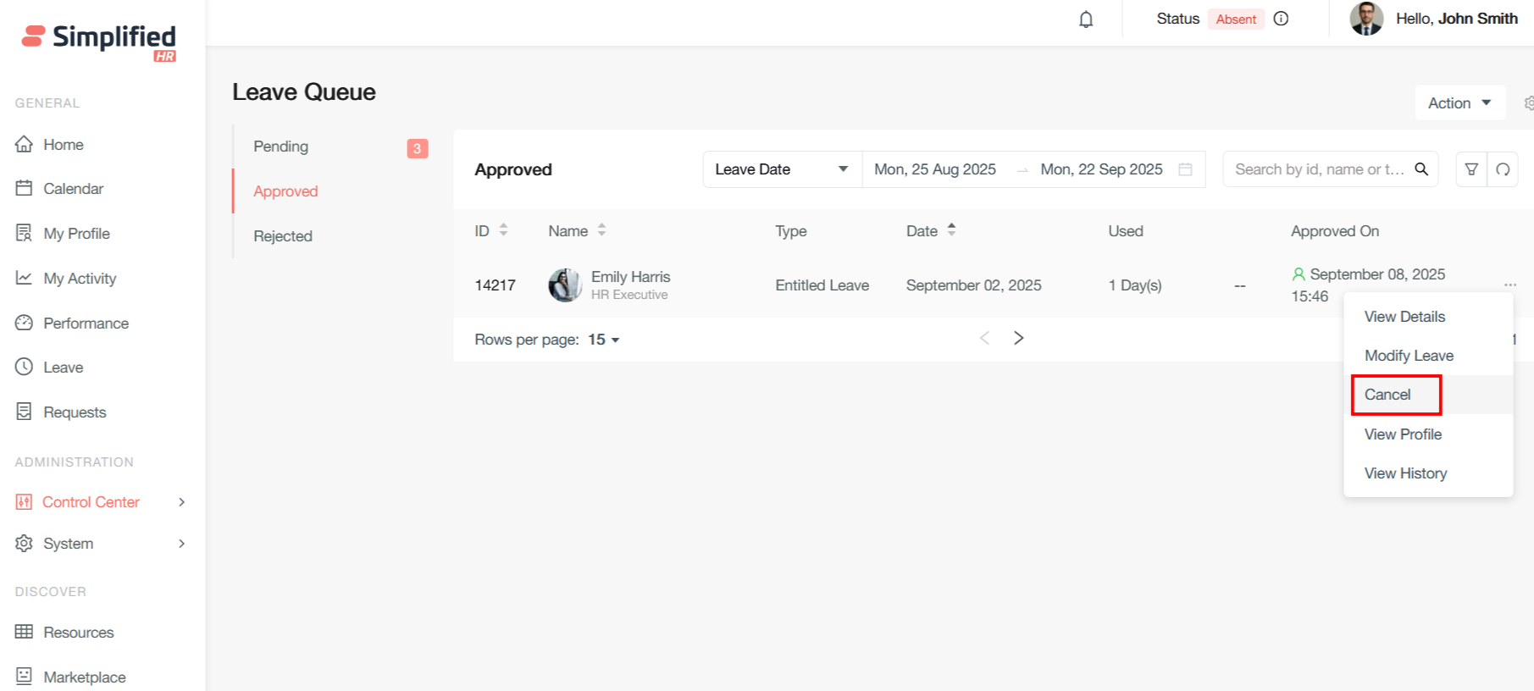Click the status info icon
Image resolution: width=1534 pixels, height=691 pixels.
(1281, 19)
